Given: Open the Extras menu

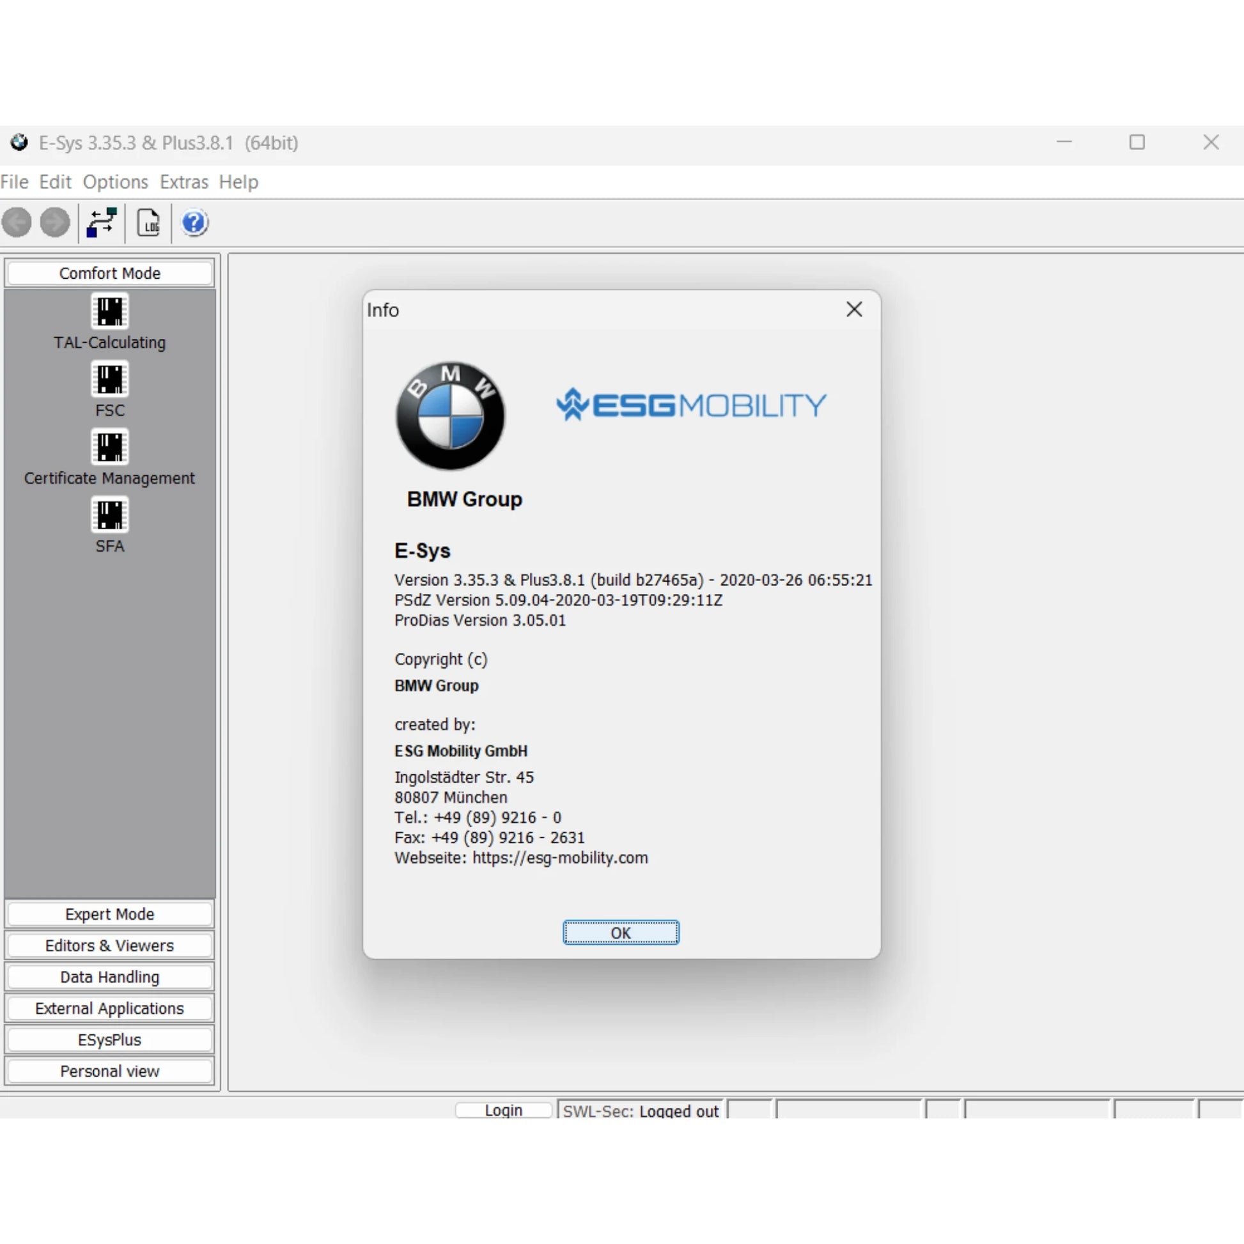Looking at the screenshot, I should tap(183, 182).
